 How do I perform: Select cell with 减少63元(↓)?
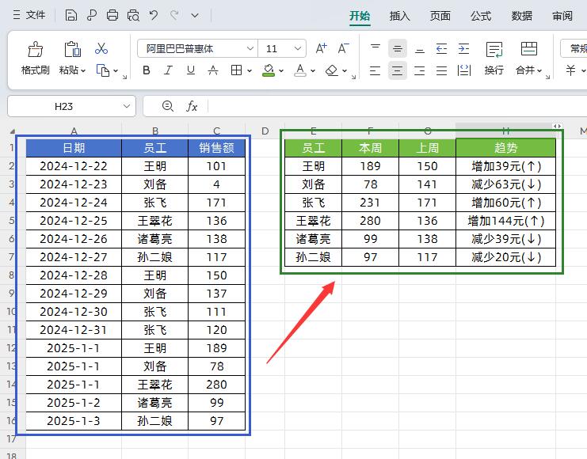pos(505,184)
